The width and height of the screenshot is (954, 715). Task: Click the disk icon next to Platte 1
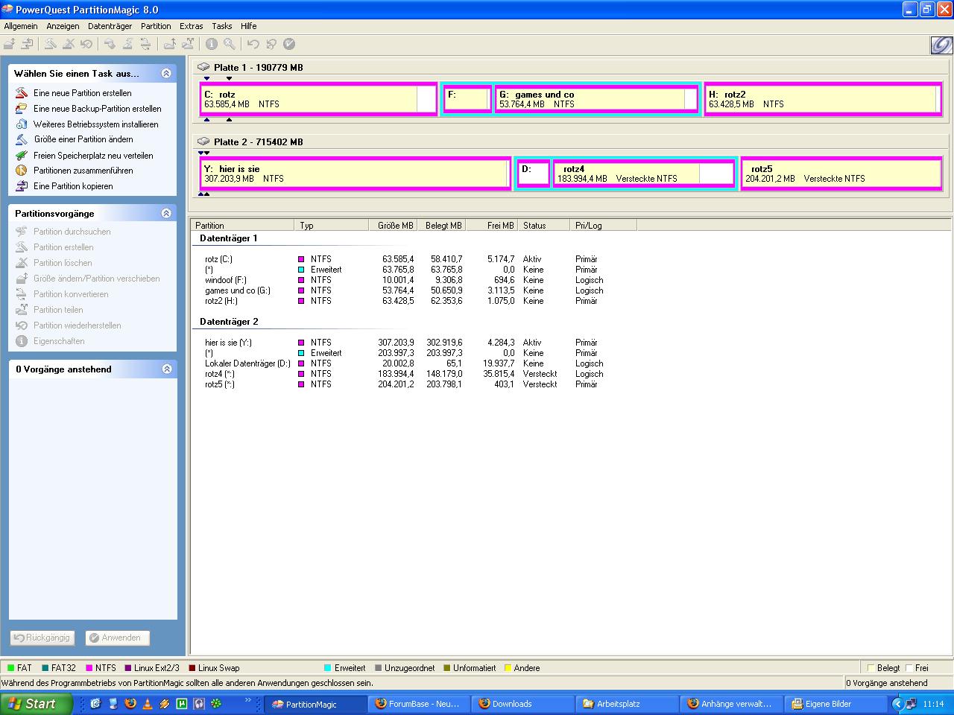coord(203,67)
